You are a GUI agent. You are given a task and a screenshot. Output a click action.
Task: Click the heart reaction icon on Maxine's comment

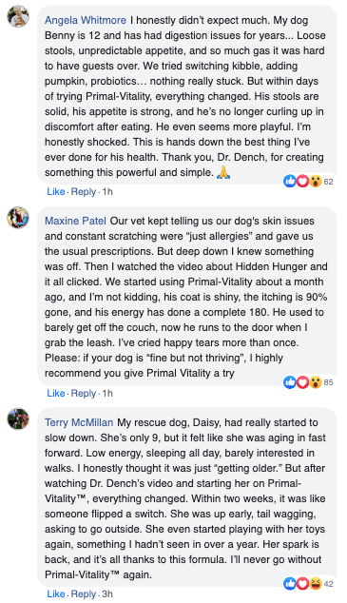pos(303,382)
